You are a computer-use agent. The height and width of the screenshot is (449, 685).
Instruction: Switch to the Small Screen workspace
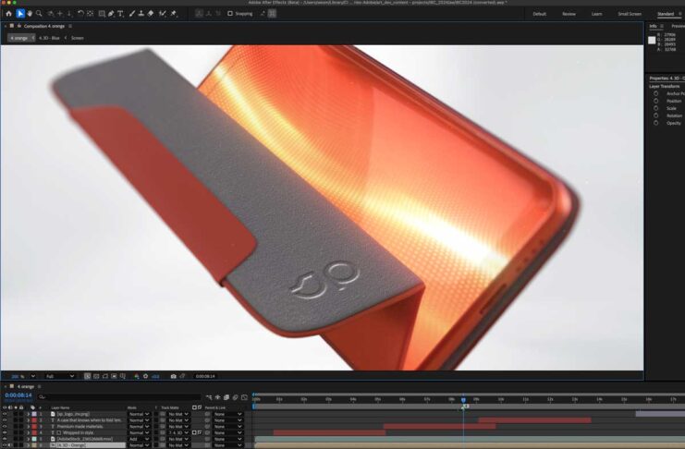coord(630,14)
